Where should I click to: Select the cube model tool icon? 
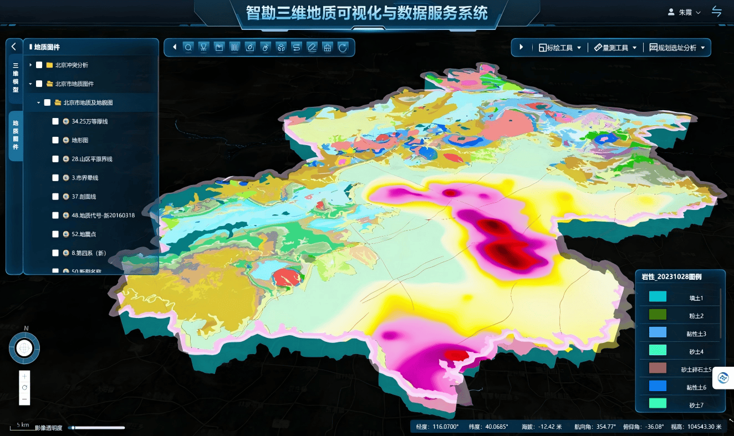pos(281,48)
